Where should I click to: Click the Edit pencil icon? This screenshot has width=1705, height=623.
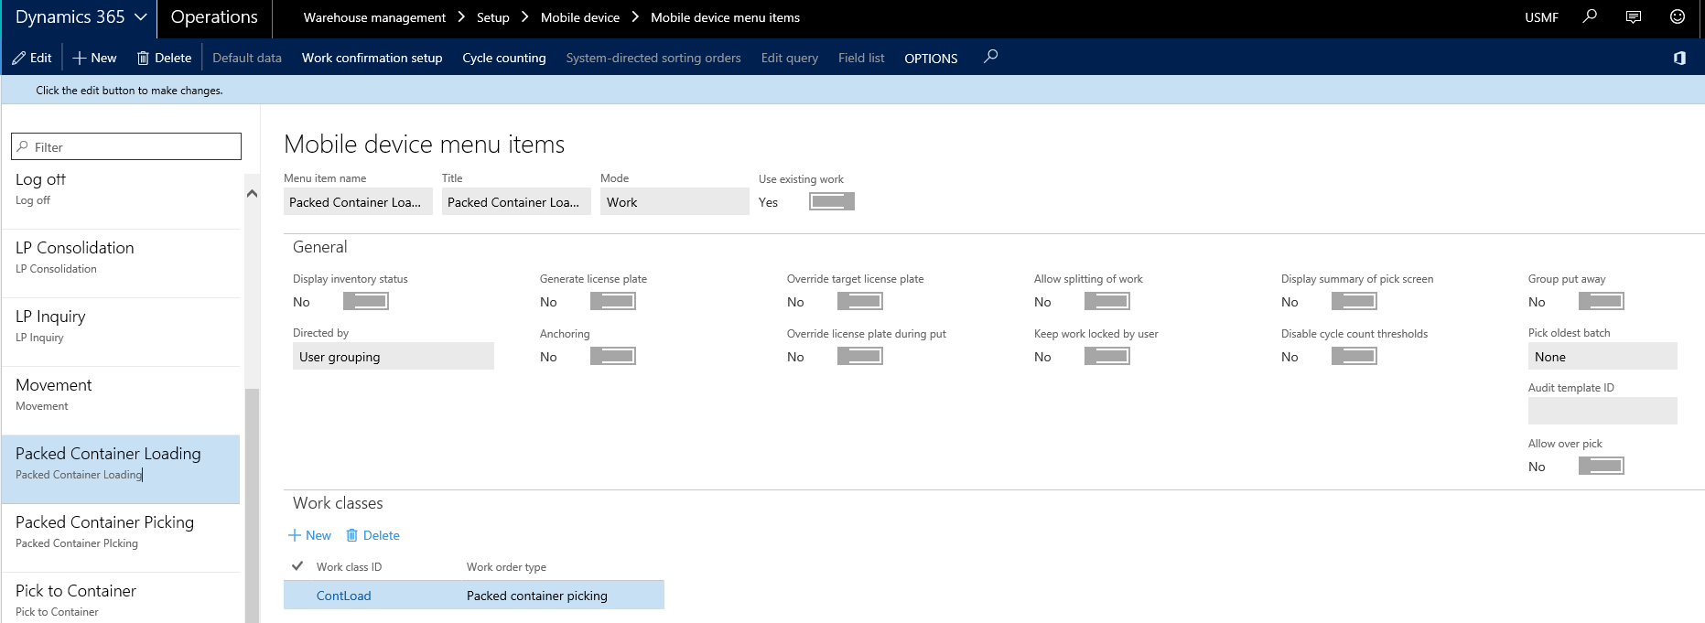19,58
